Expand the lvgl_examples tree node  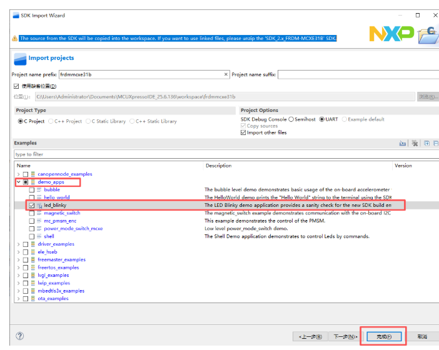click(19, 276)
